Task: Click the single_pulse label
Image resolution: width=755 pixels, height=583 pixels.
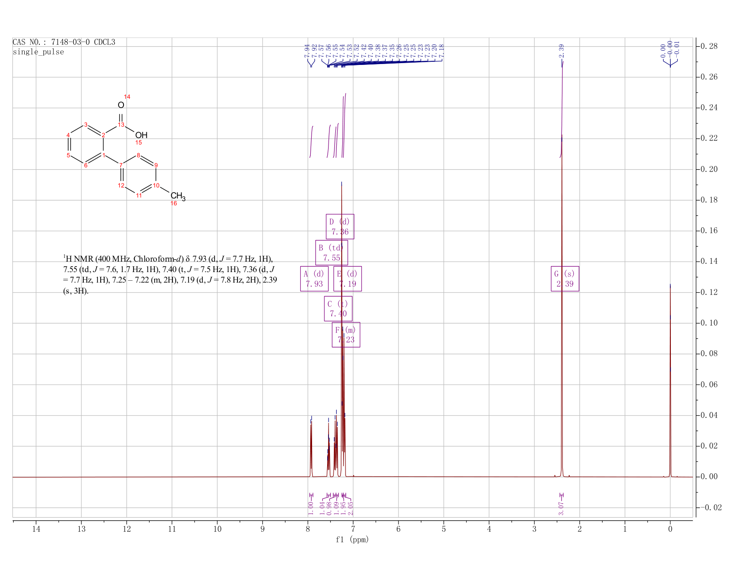Action: point(38,52)
